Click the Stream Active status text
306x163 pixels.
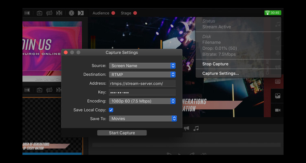(217, 27)
